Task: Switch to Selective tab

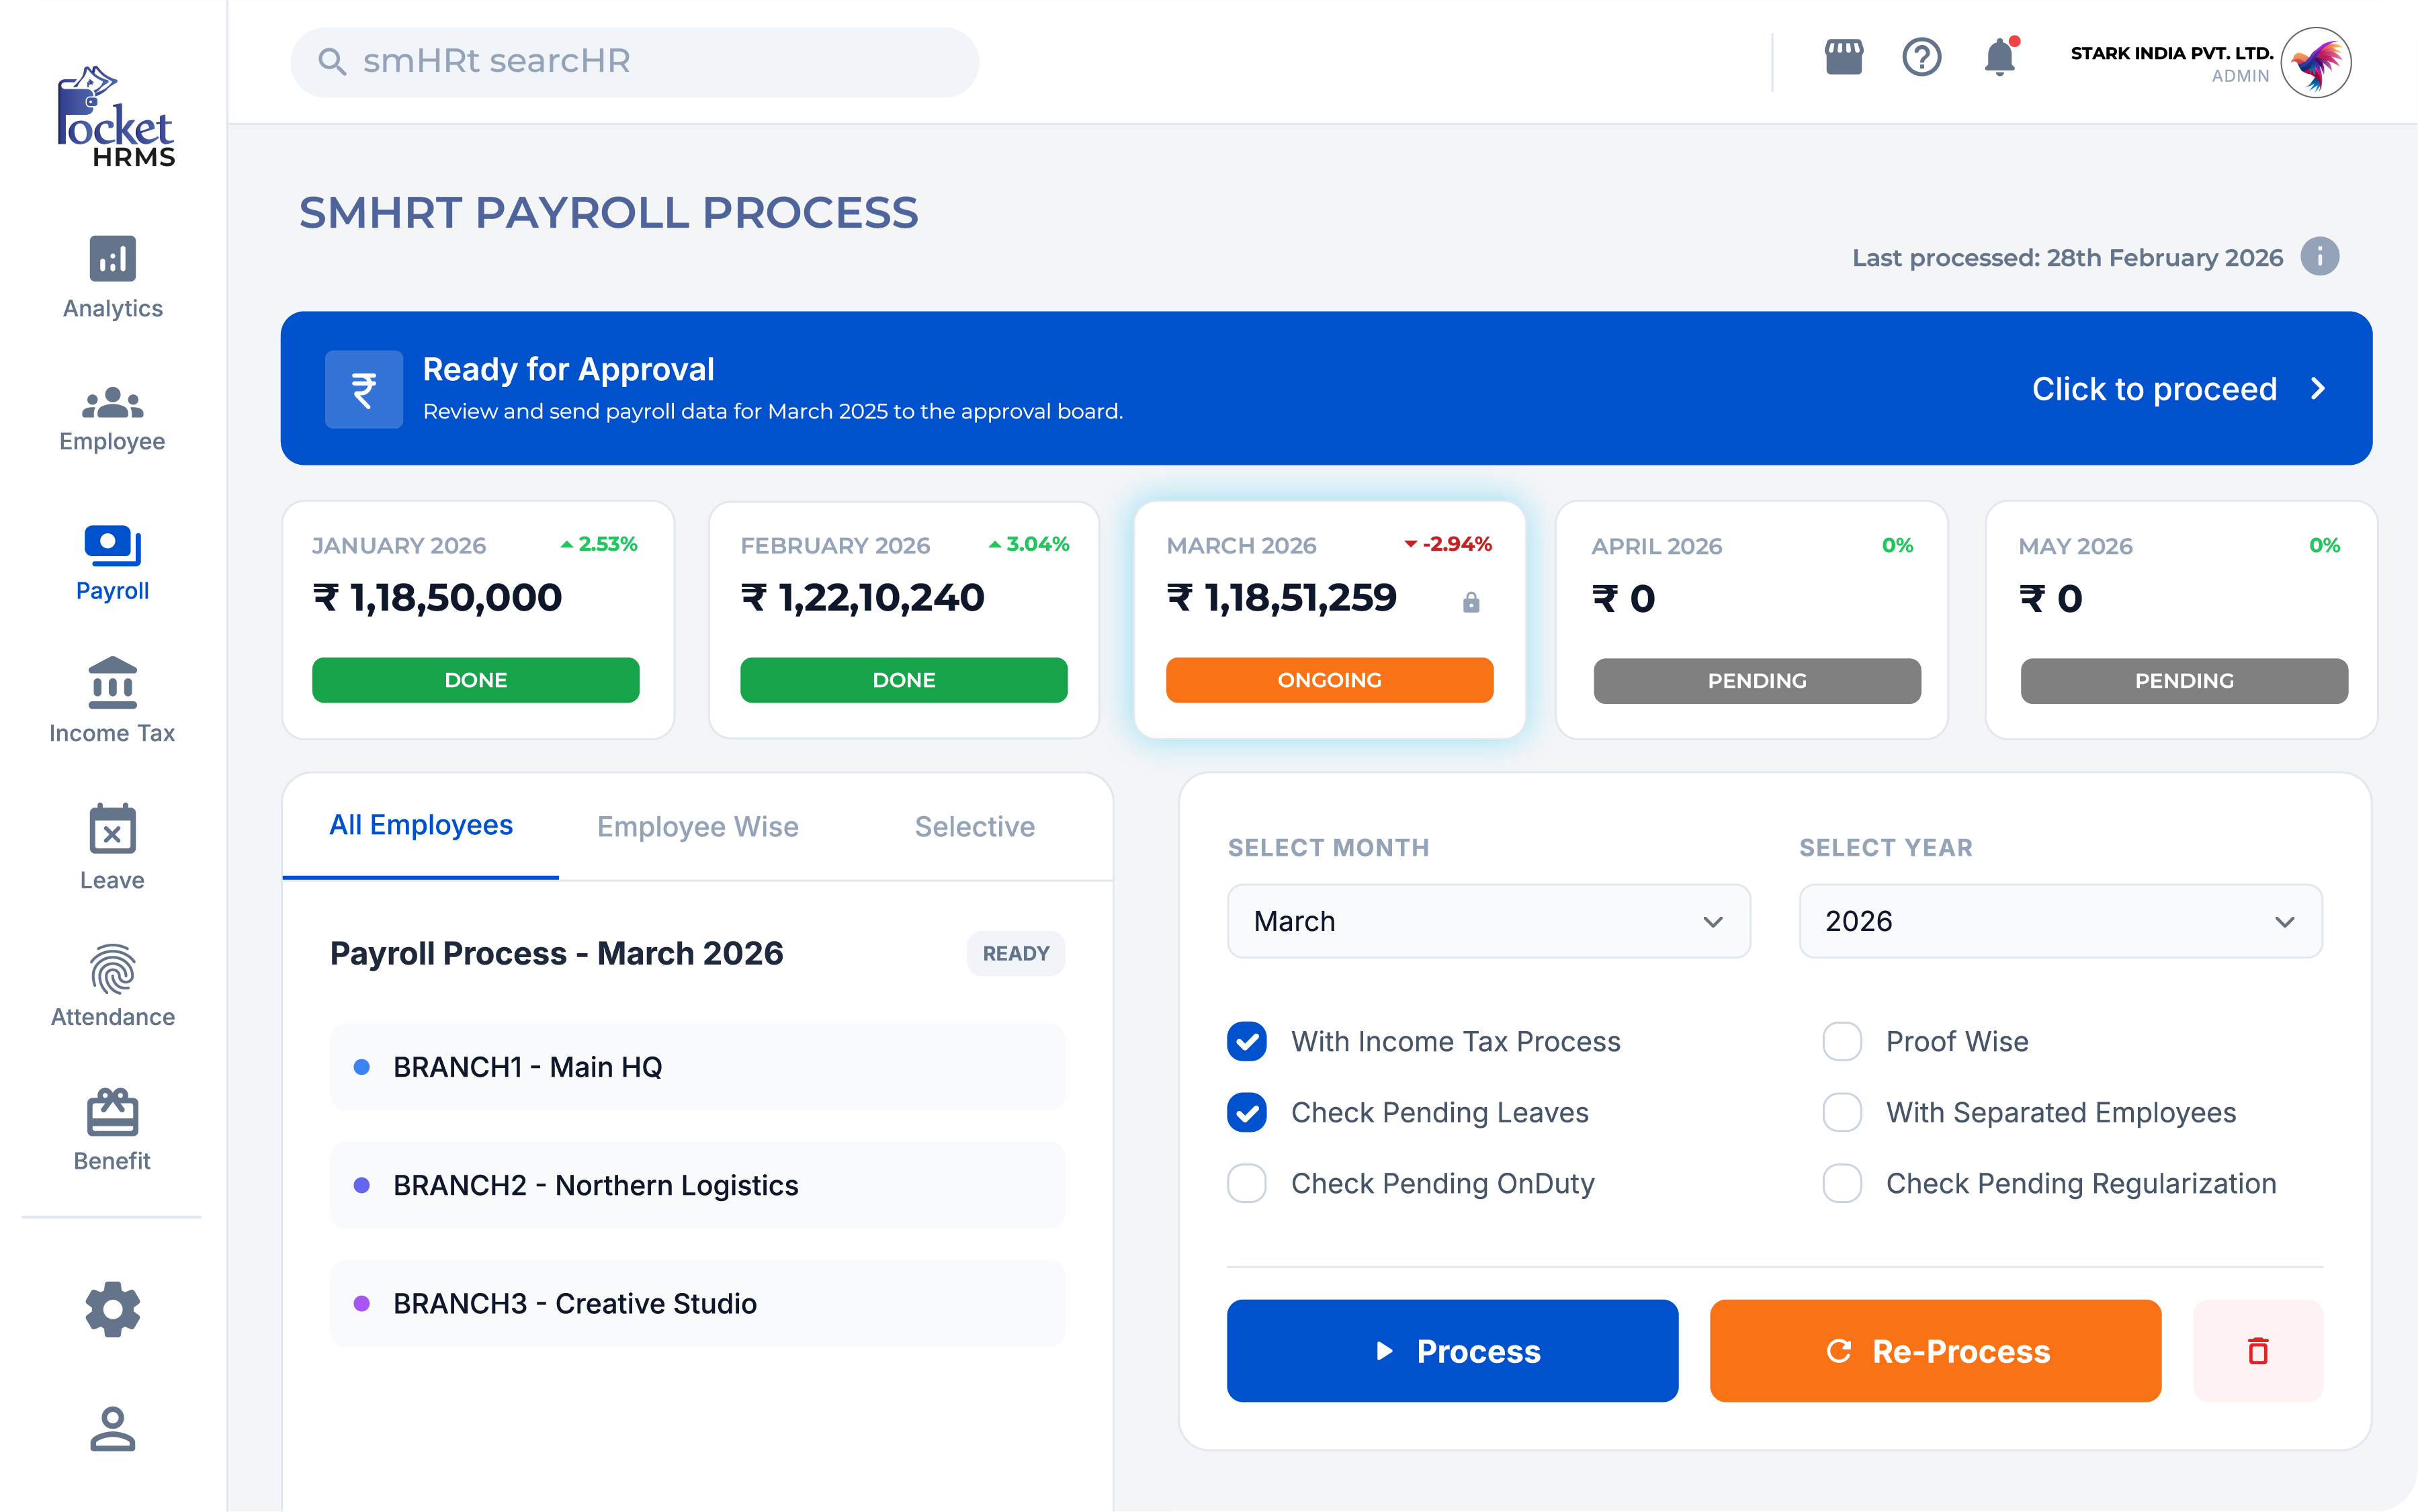Action: click(x=974, y=827)
